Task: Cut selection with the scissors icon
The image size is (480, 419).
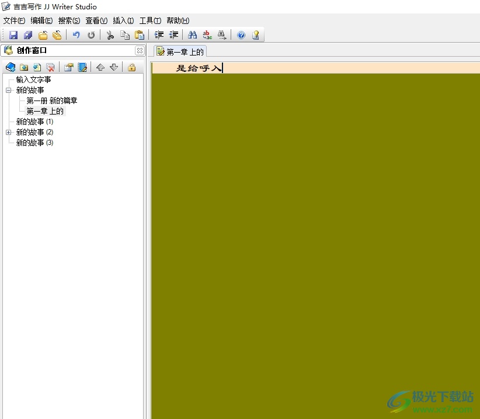Action: click(x=110, y=35)
